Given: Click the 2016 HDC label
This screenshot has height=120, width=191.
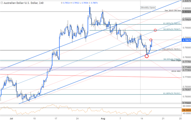Looking at the screenshot, I should pyautogui.click(x=176, y=71).
